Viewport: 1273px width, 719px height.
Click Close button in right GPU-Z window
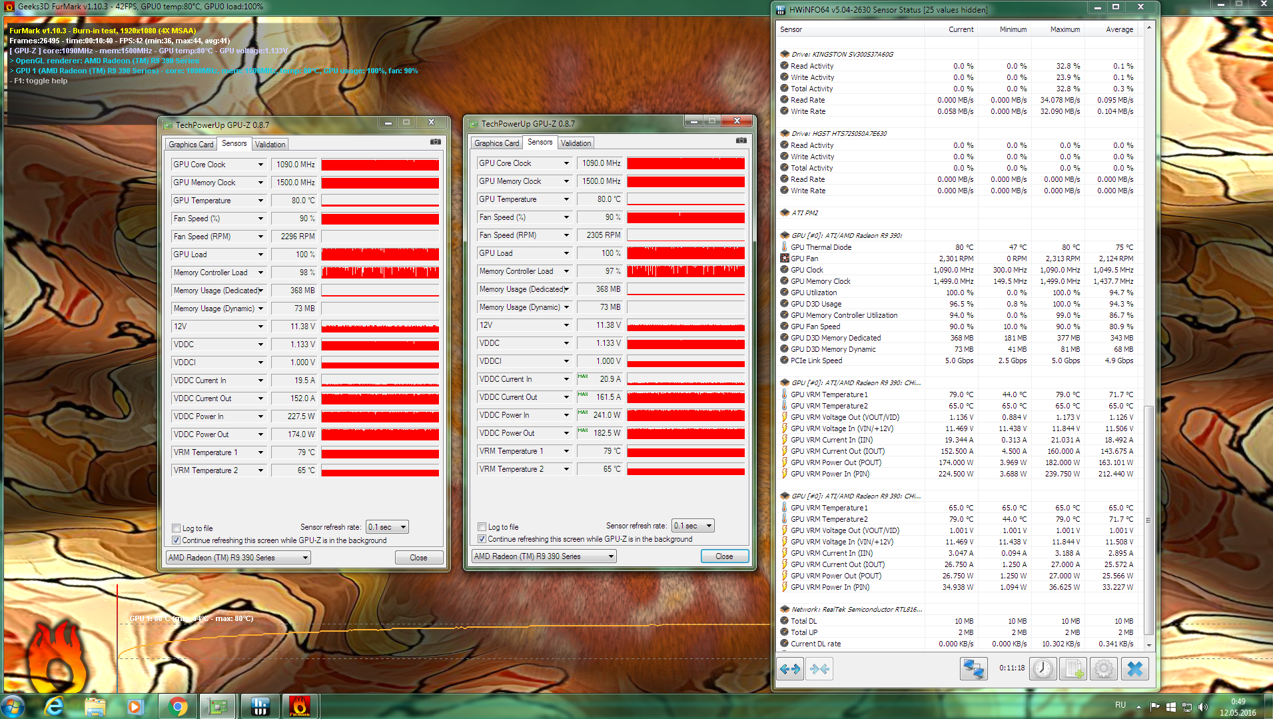point(725,556)
